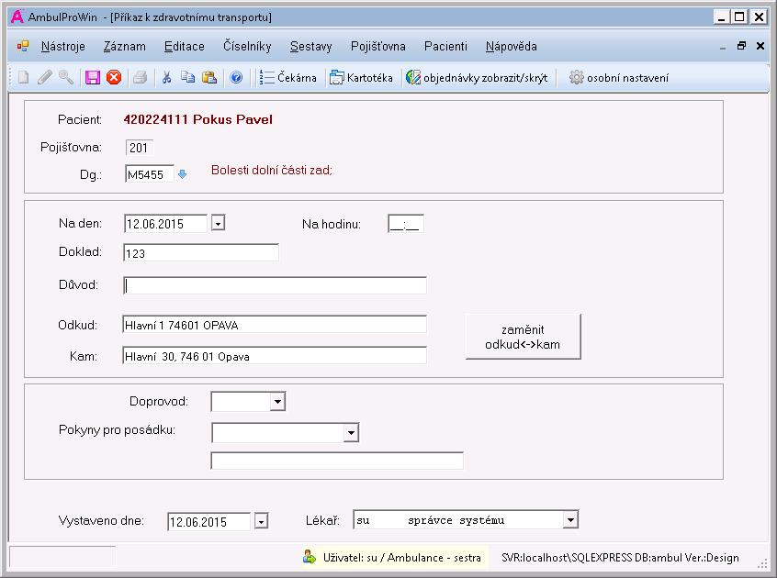Viewport: 777px width, 578px height.
Task: Open the Nápověda menu
Action: click(x=511, y=46)
